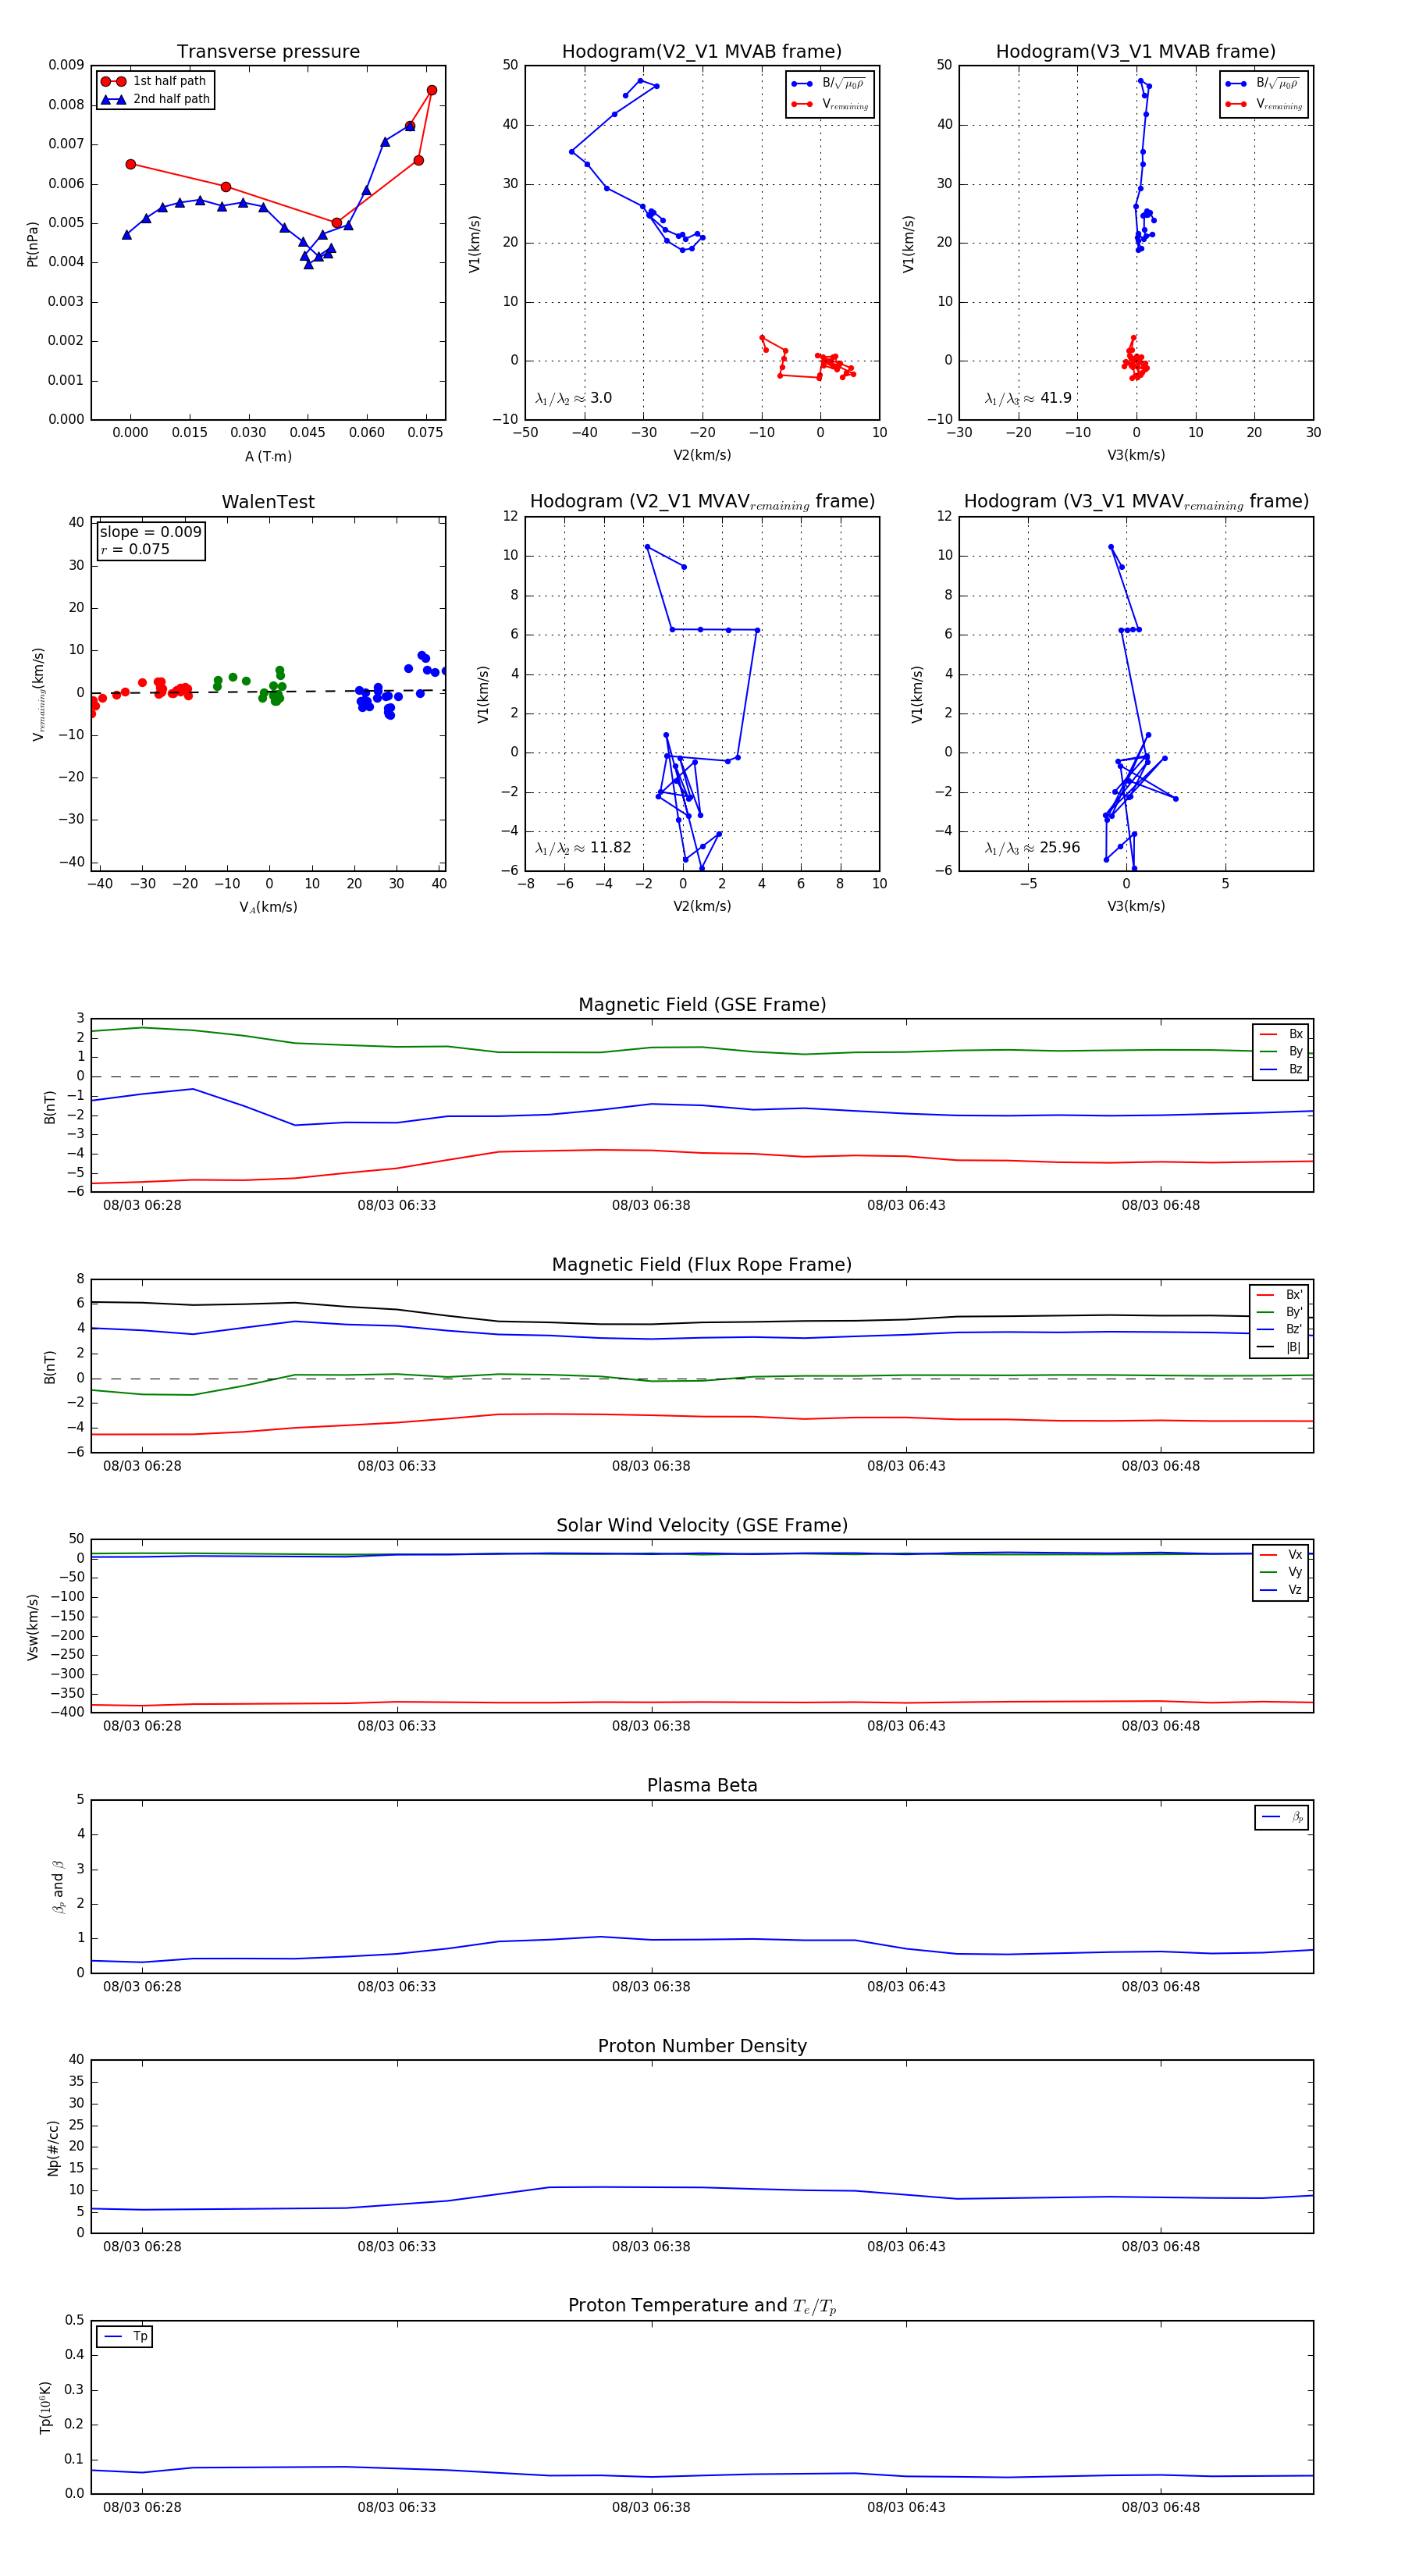1405x2576 pixels.
Task: Click the "B(nT)" y-axis label of Flux Rope panel
Action: [x=50, y=1366]
